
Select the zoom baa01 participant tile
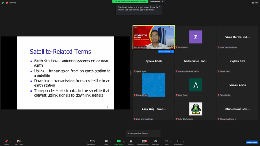(196, 37)
